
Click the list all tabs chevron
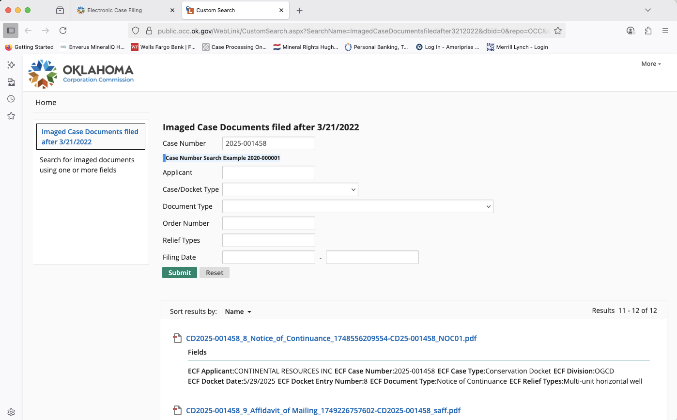tap(648, 10)
